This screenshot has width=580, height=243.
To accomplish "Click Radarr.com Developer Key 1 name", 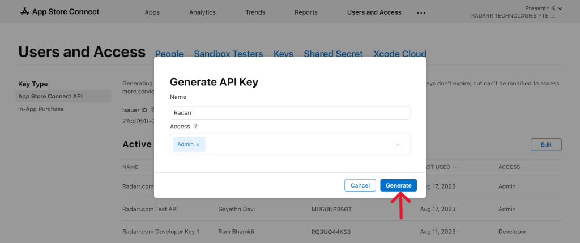I will click(x=161, y=232).
